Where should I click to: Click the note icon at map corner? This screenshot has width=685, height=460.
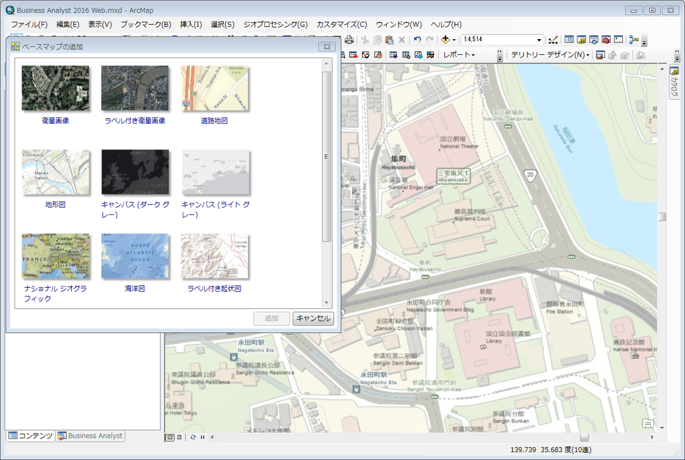click(648, 423)
